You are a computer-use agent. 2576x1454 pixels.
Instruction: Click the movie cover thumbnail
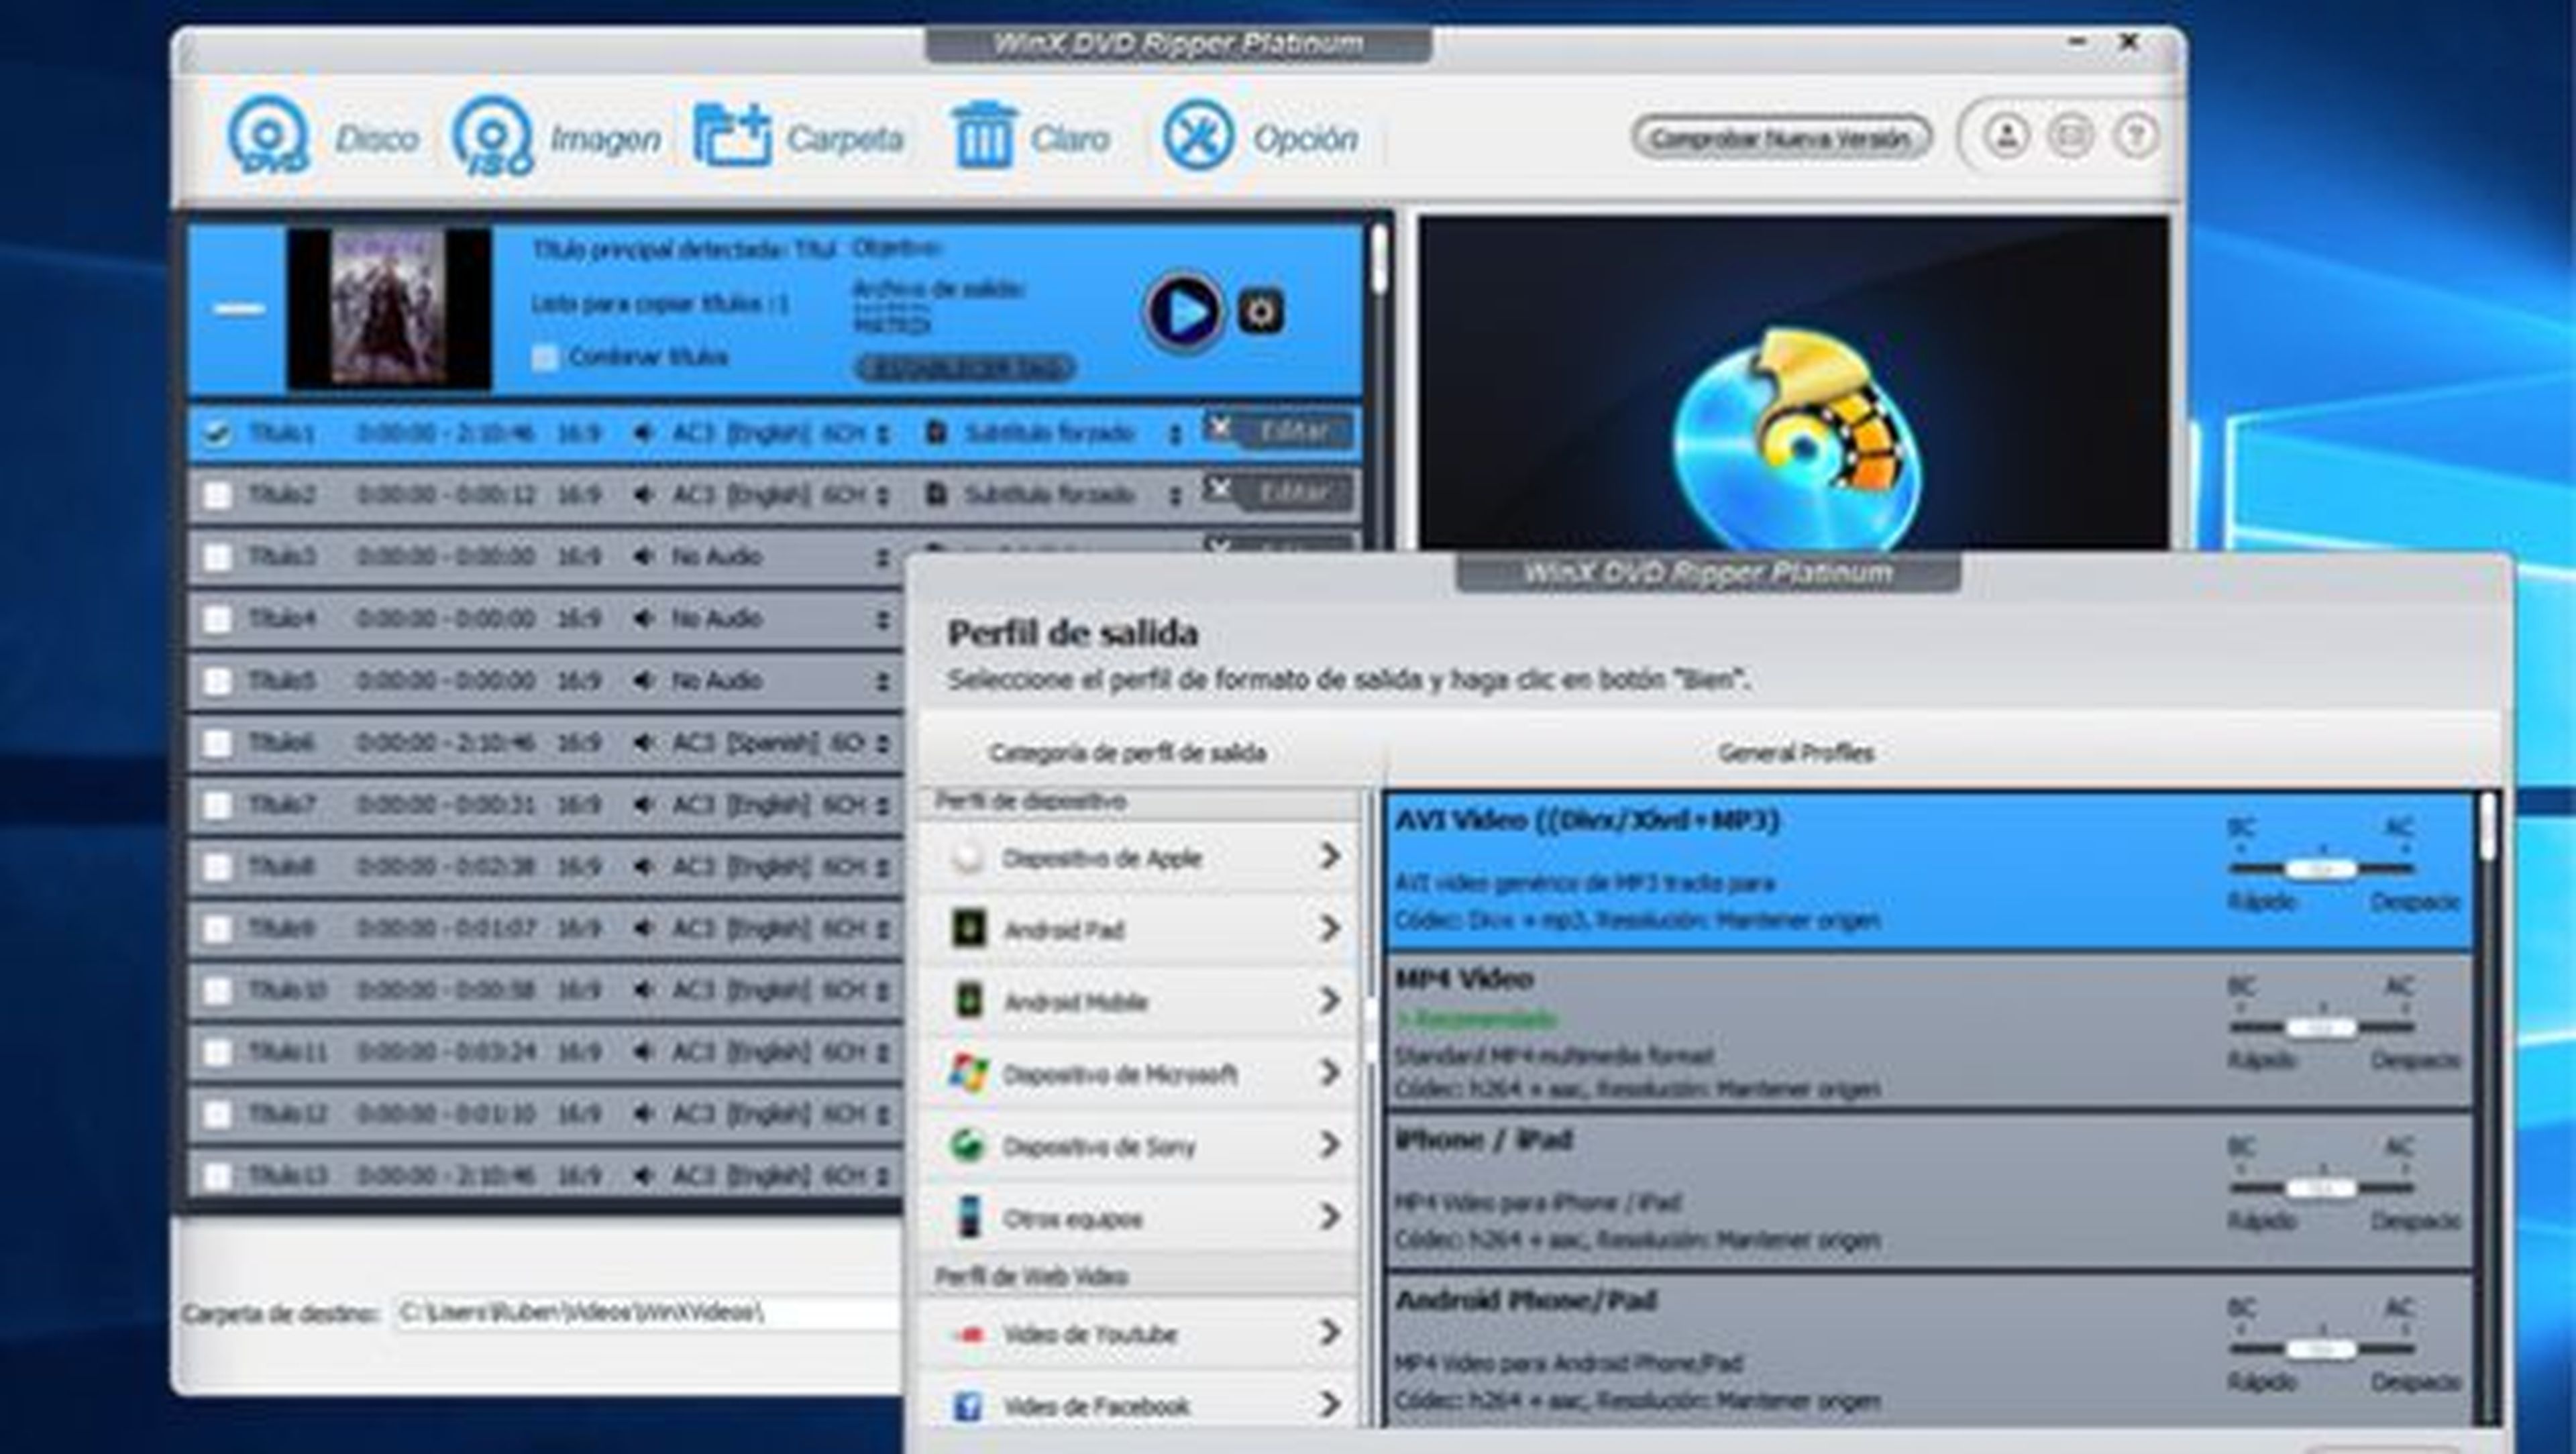click(389, 308)
